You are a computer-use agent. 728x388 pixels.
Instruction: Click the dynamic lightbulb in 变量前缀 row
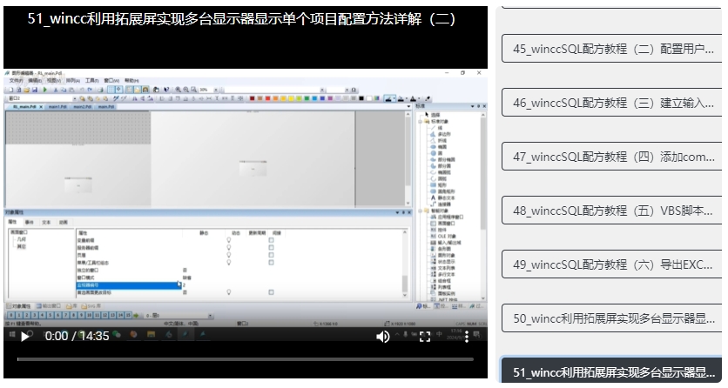pyautogui.click(x=228, y=240)
